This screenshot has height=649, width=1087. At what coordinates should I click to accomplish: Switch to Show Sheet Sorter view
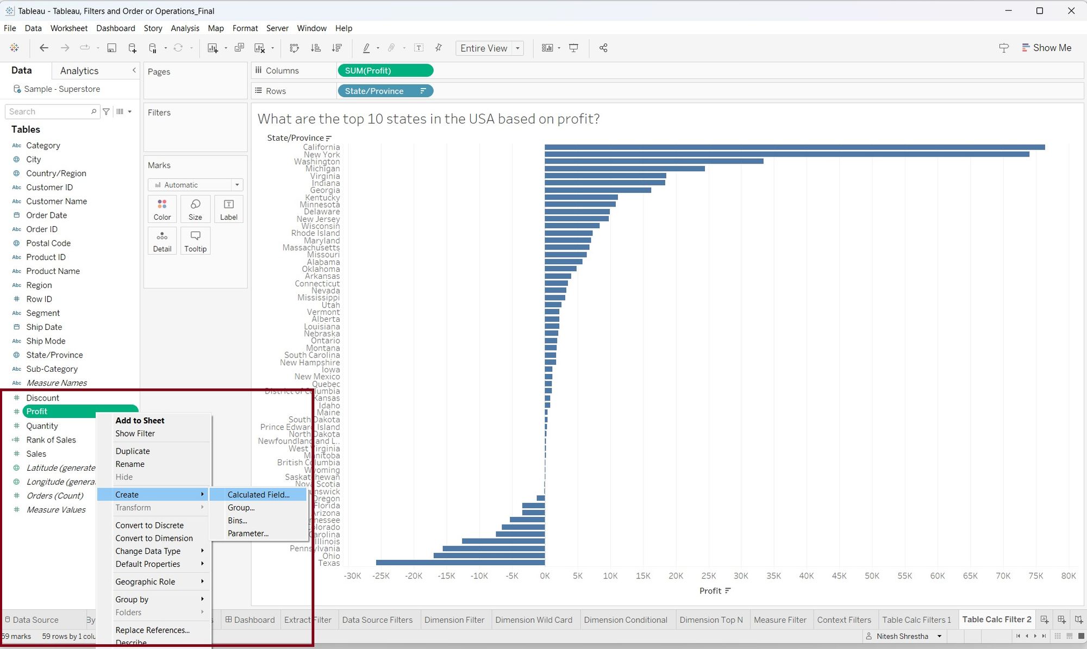1058,636
